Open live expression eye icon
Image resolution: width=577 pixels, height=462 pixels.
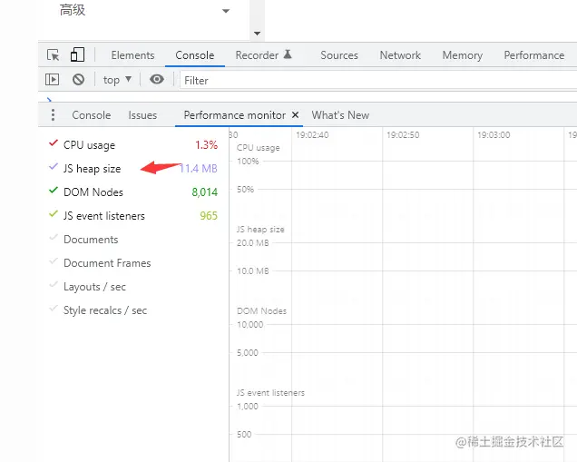tap(157, 79)
